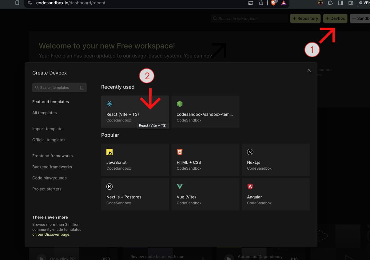The height and width of the screenshot is (260, 370).
Task: Play the One-click PR video
Action: (41, 258)
